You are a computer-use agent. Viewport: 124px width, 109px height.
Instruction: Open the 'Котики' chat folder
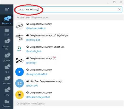pos(7,80)
